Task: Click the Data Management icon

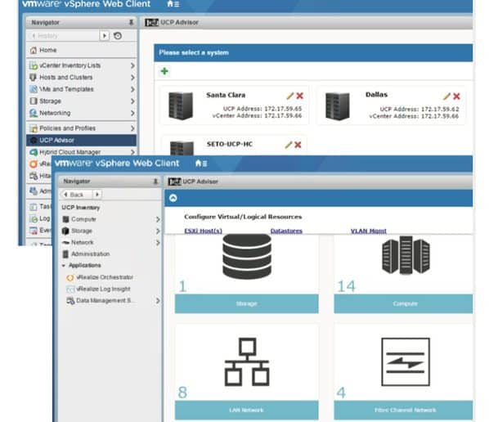Action: click(70, 301)
